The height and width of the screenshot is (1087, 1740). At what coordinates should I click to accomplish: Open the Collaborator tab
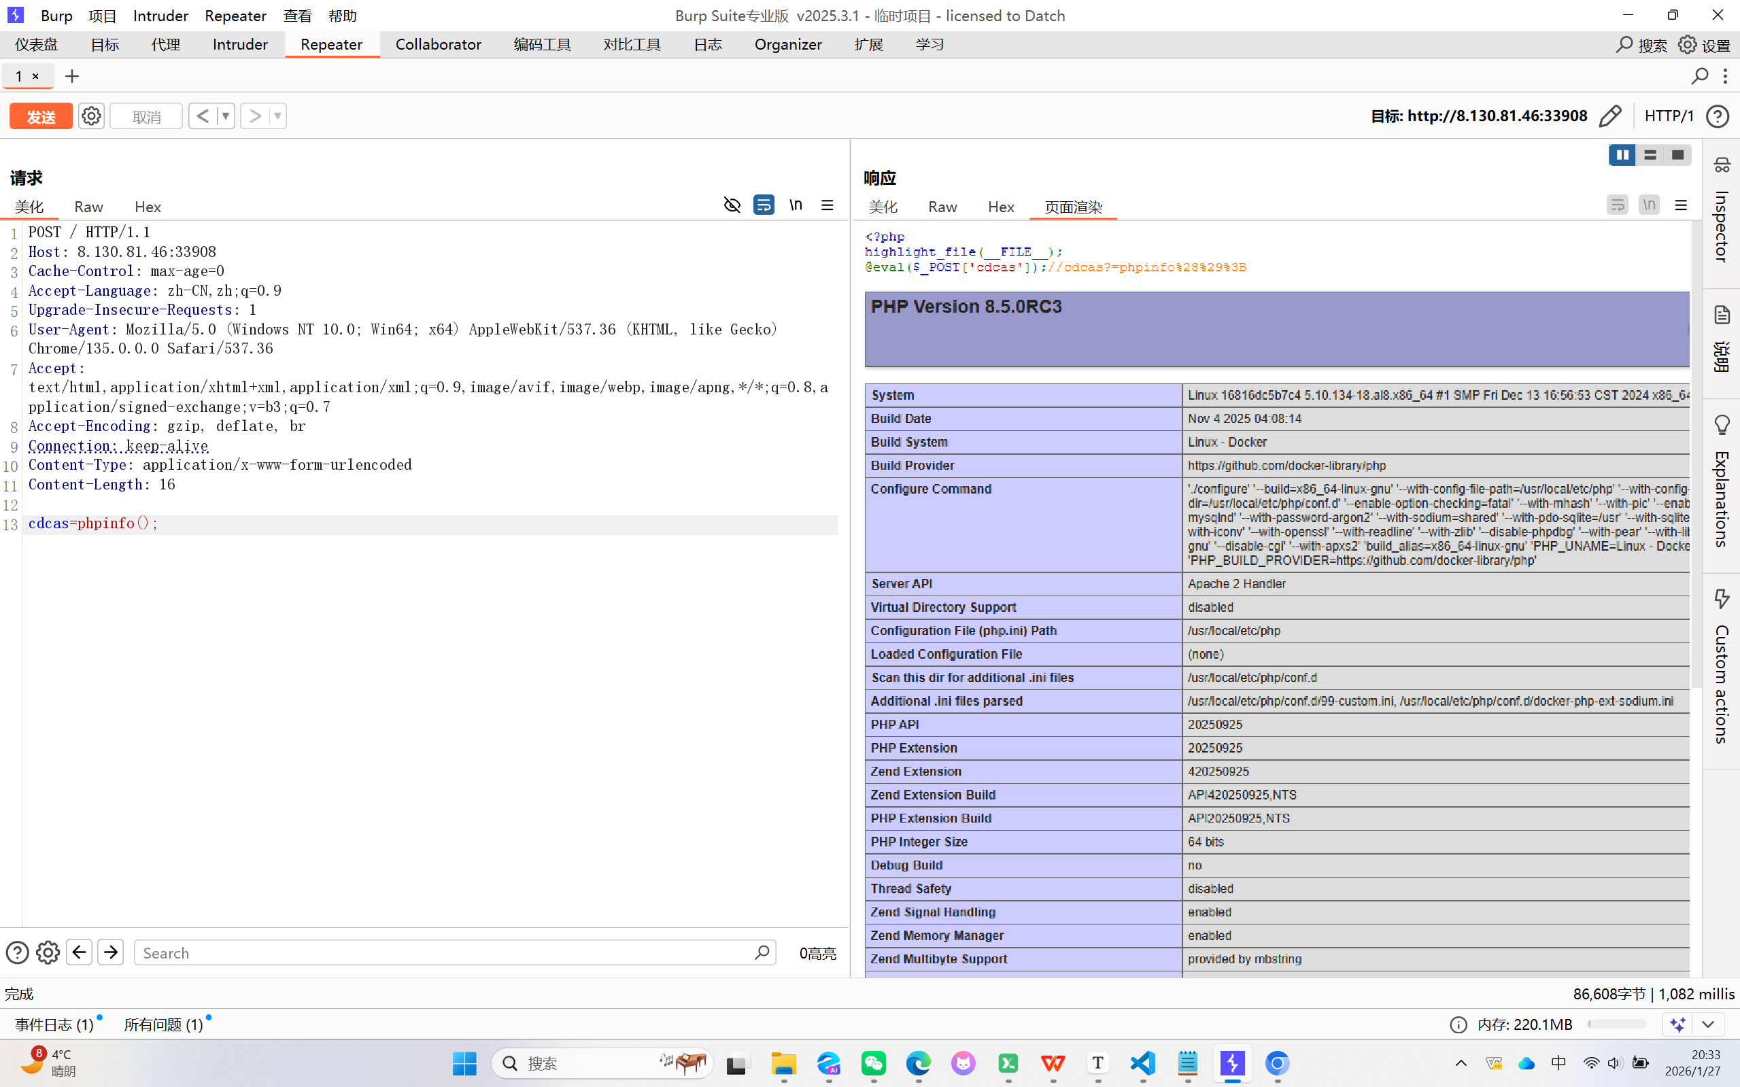click(x=438, y=45)
